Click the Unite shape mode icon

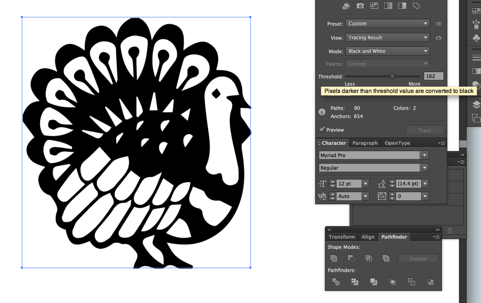[x=334, y=258]
